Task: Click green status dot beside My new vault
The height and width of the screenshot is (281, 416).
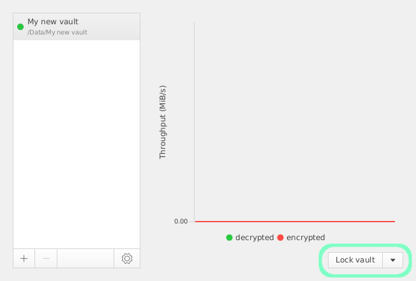Action: pos(20,27)
